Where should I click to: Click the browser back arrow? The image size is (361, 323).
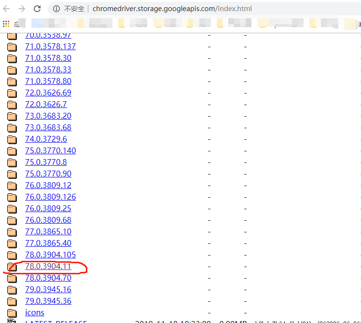coord(6,9)
